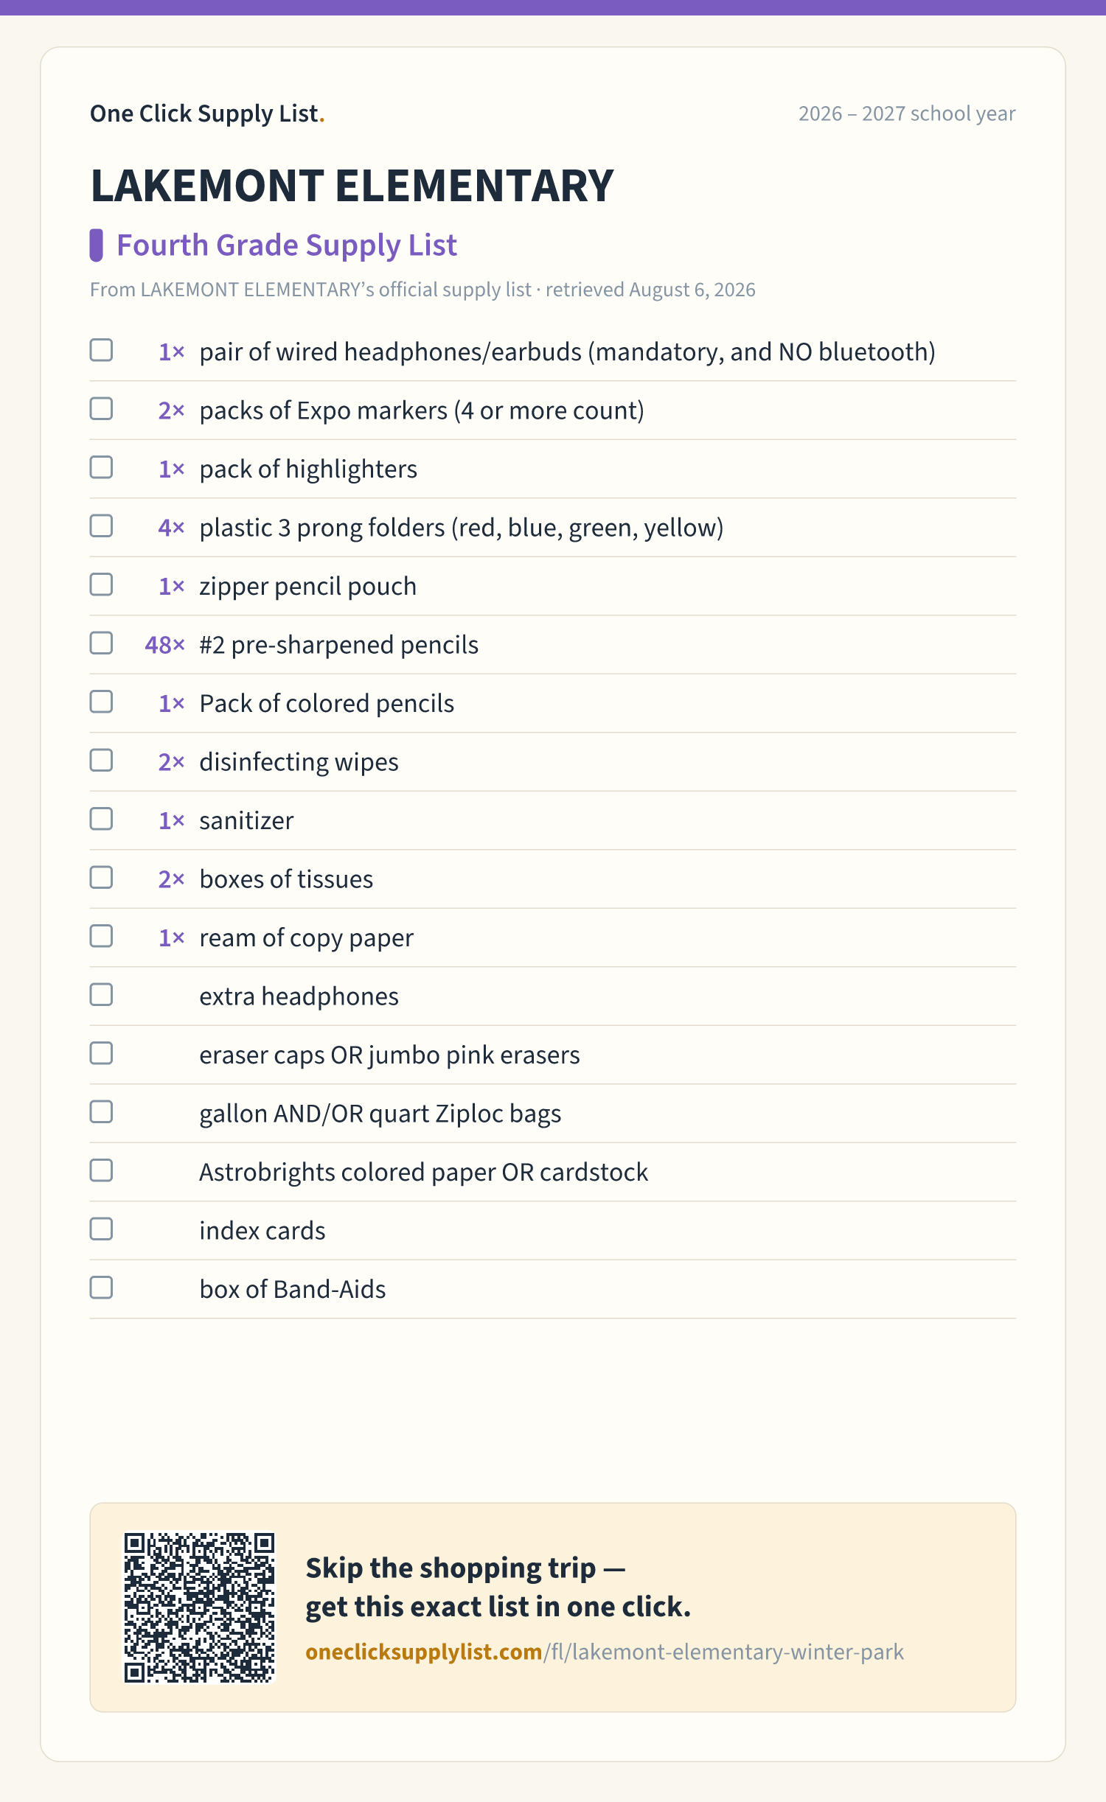Screen dimensions: 1106x1802
Task: Check the index cards checkbox
Action: (x=101, y=1229)
